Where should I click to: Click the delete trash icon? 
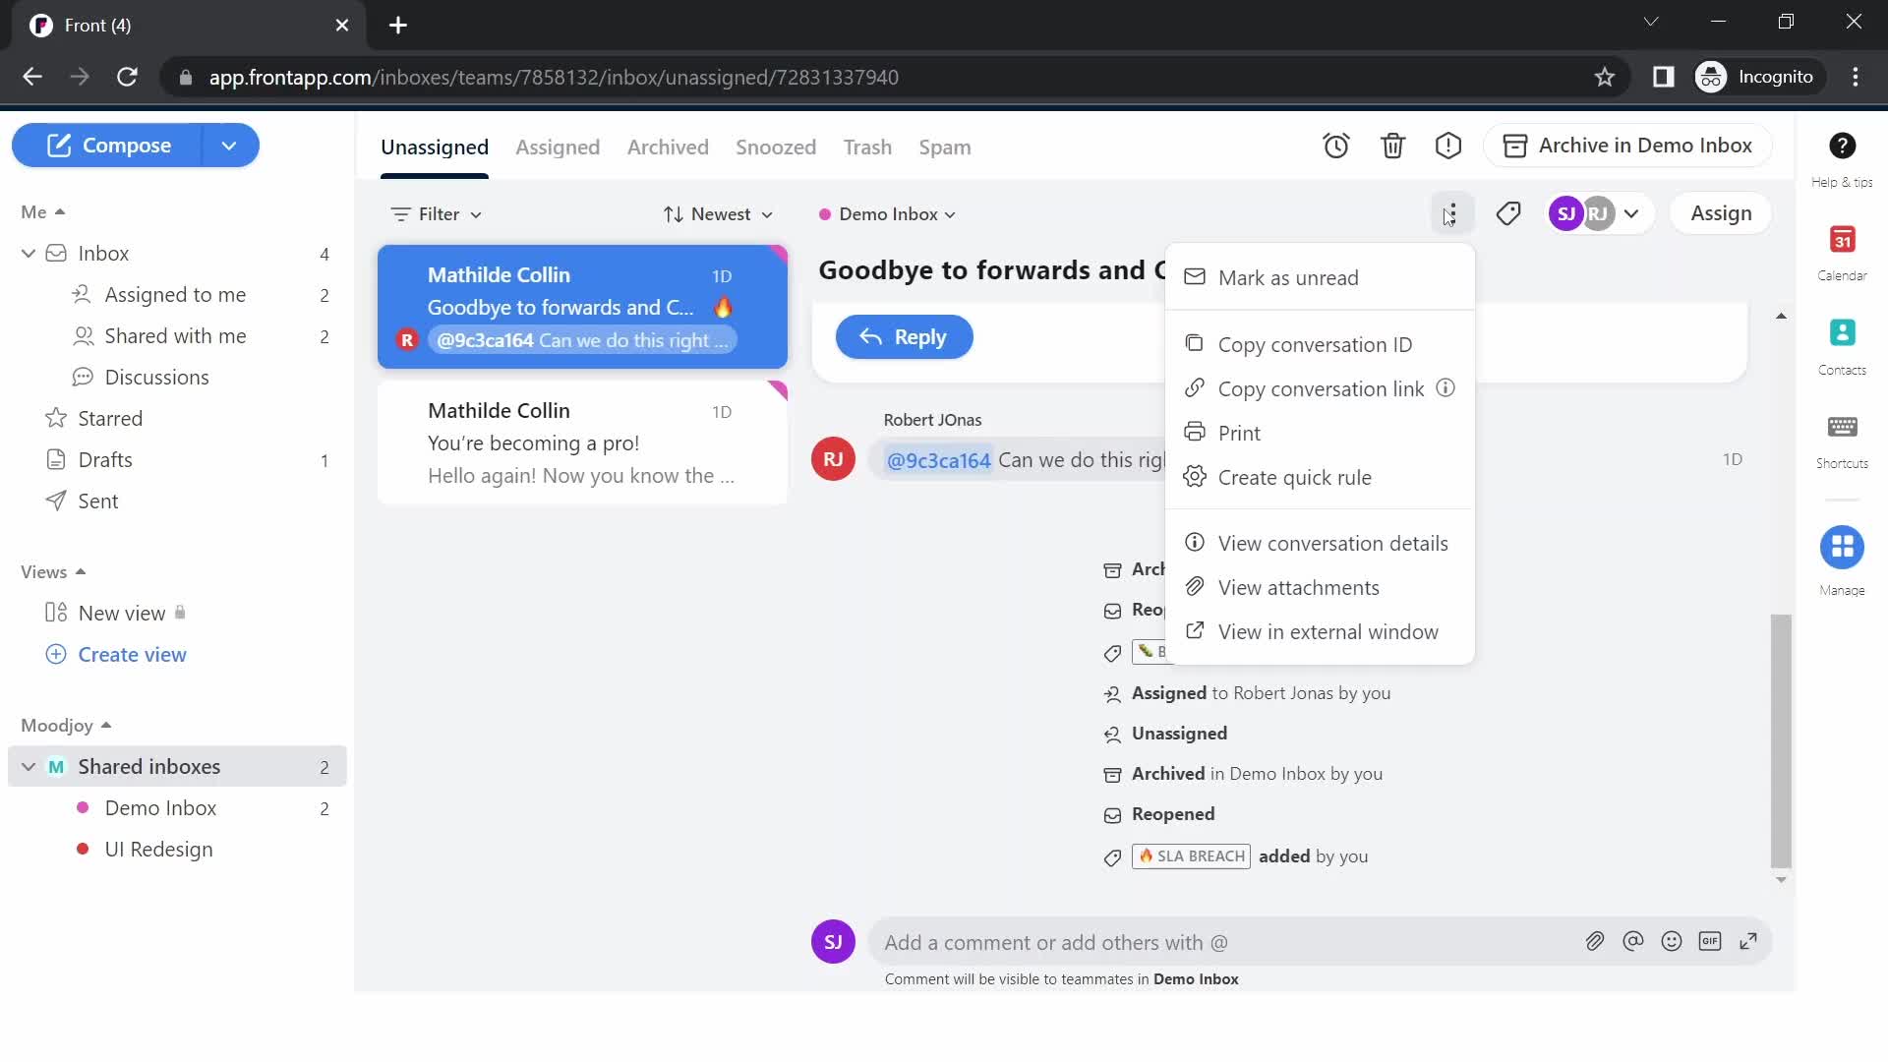(1392, 146)
